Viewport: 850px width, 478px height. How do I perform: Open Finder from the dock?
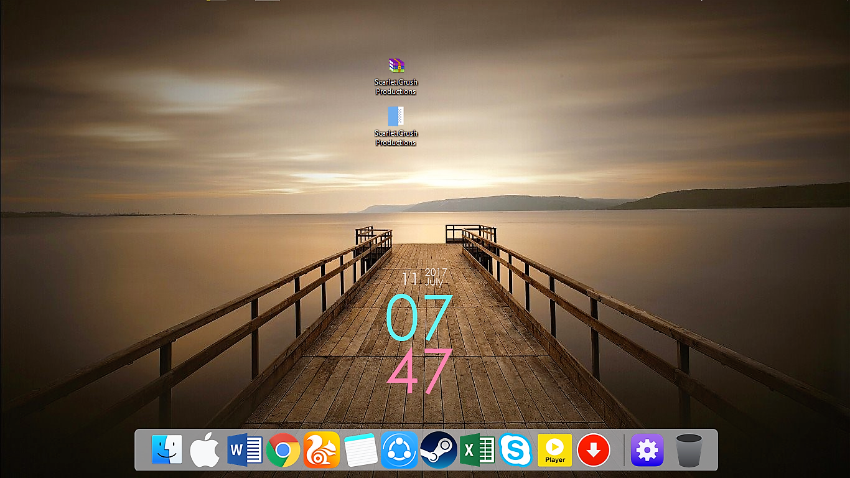click(167, 449)
